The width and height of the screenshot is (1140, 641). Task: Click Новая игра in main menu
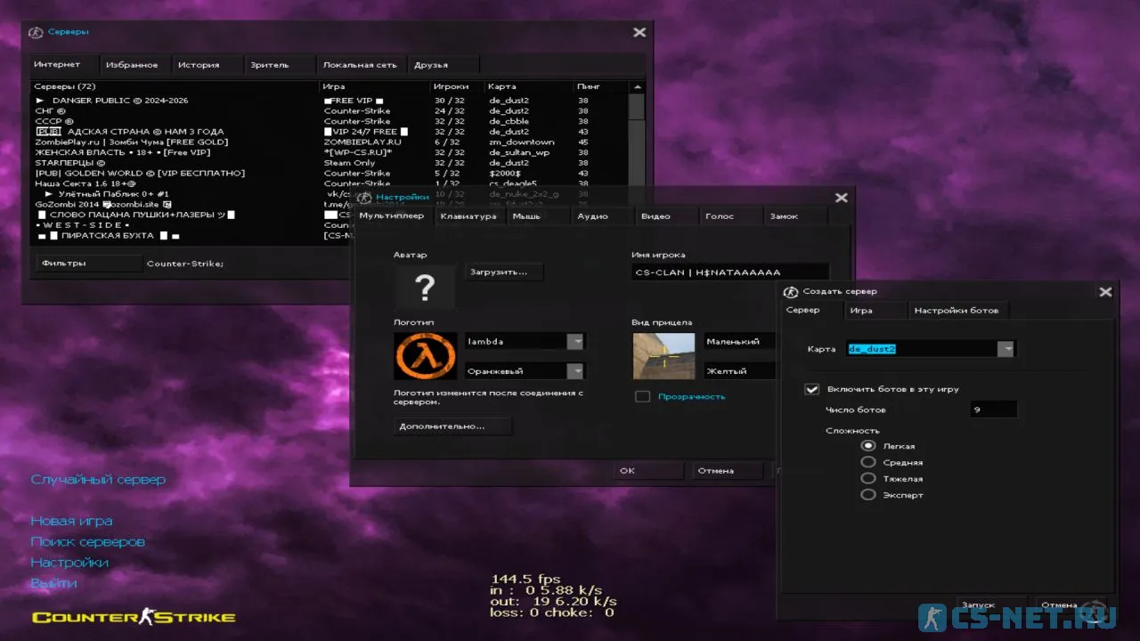click(71, 521)
